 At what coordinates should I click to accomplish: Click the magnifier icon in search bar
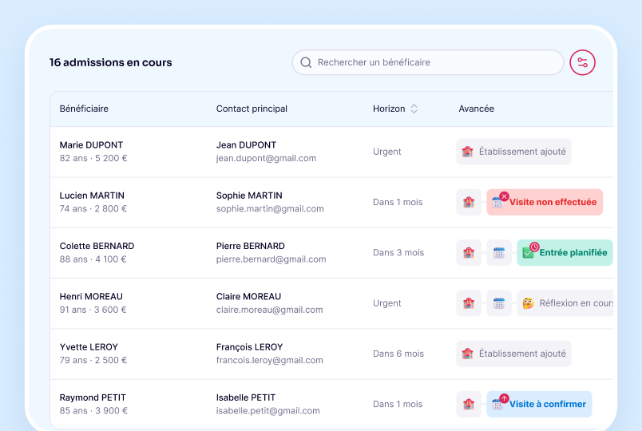pos(306,62)
